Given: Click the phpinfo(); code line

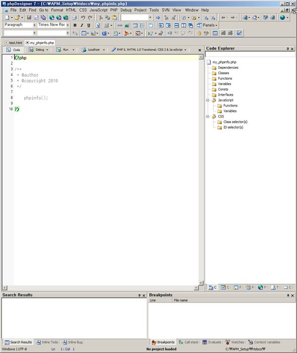Looking at the screenshot, I should point(36,98).
